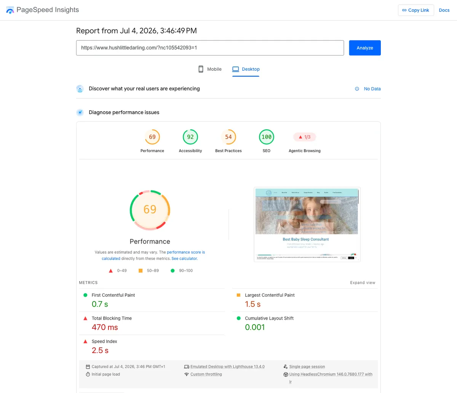
Task: Click Expand view for metrics
Action: click(x=363, y=283)
